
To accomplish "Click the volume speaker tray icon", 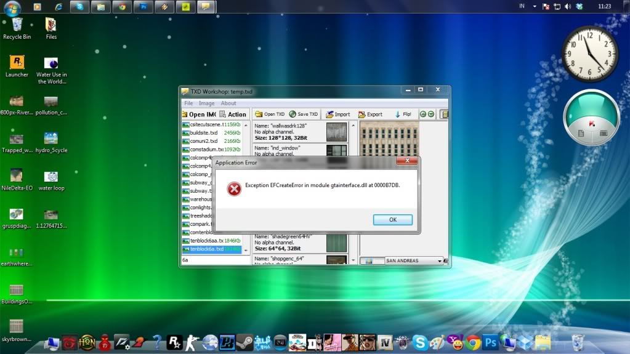I will click(x=568, y=6).
